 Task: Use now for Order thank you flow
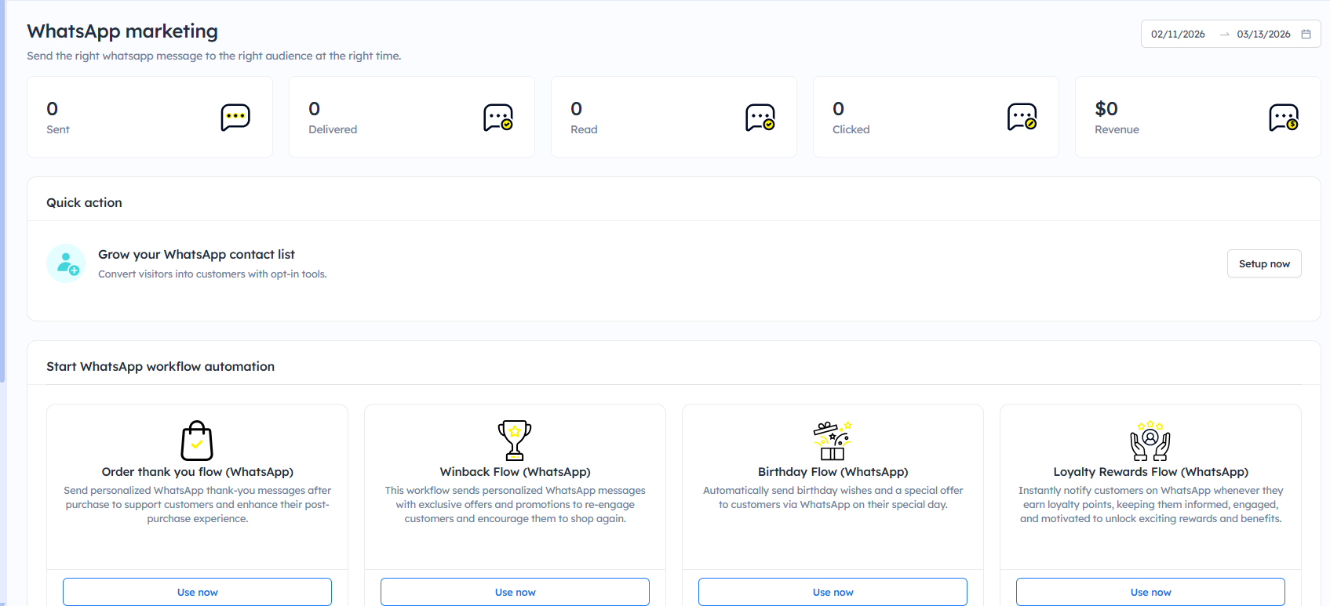(197, 592)
